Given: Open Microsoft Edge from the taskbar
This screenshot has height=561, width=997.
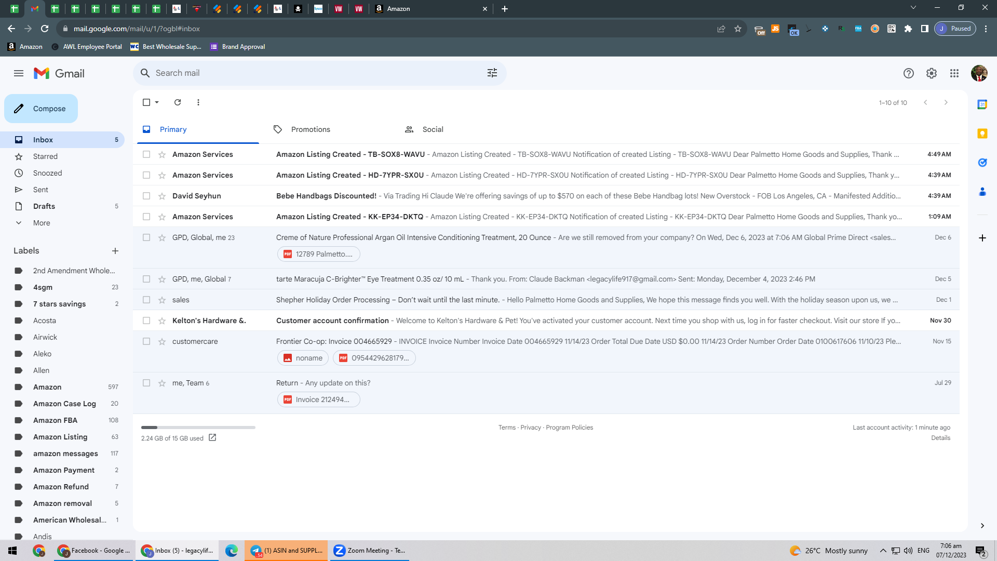Looking at the screenshot, I should [x=232, y=551].
